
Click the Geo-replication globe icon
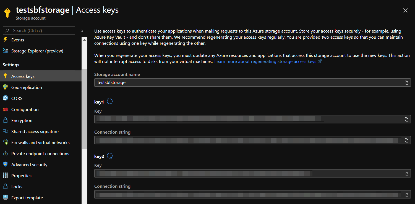coord(5,87)
